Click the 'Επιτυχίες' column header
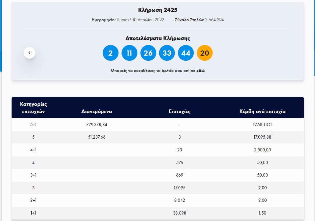 tap(179, 111)
